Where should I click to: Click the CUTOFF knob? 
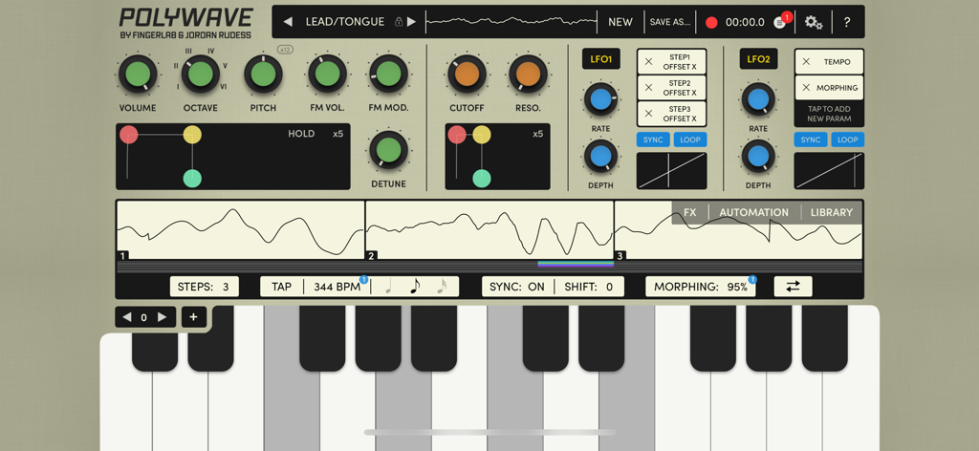coord(467,74)
